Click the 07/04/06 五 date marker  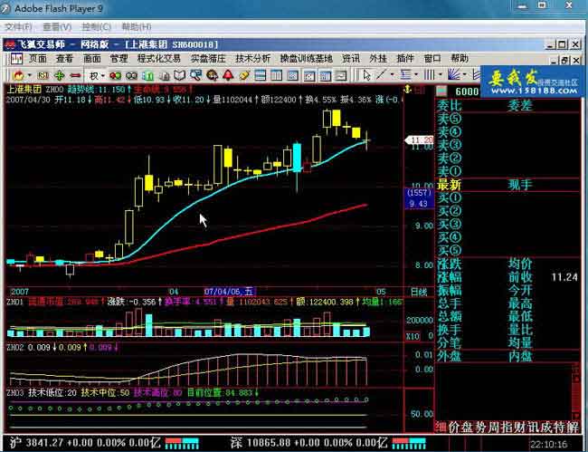[229, 292]
